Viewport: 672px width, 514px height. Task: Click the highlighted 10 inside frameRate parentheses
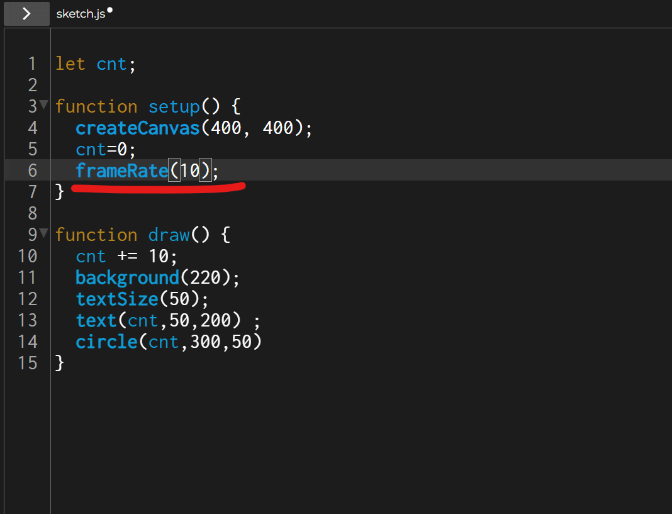[190, 170]
